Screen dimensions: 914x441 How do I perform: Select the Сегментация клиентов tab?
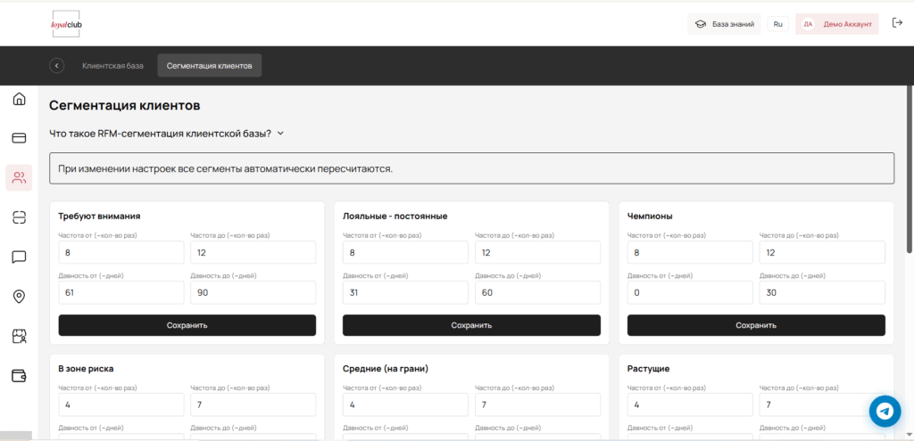(210, 65)
